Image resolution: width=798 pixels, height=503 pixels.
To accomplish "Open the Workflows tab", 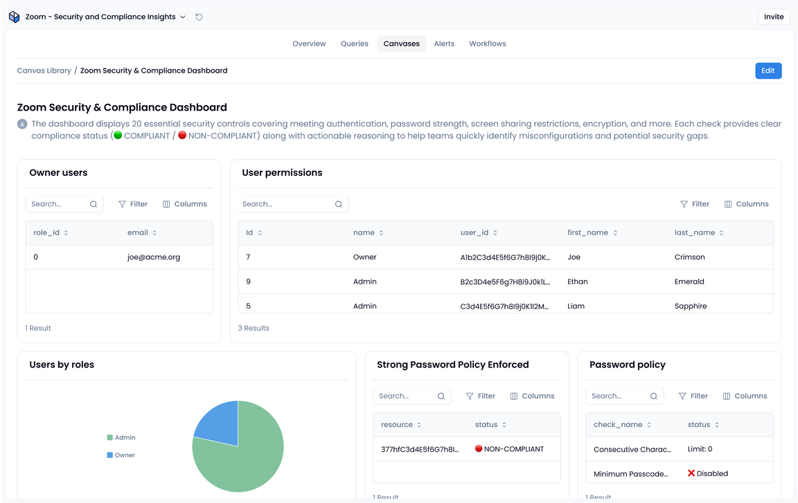I will [488, 44].
